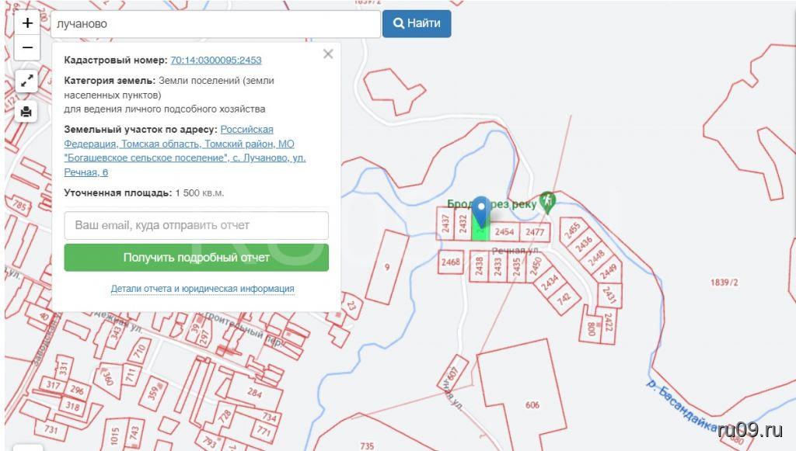The height and width of the screenshot is (451, 796).
Task: Click the print map icon
Action: coord(27,112)
